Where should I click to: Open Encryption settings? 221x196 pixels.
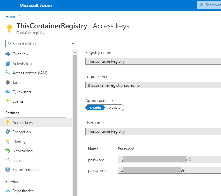click(22, 132)
